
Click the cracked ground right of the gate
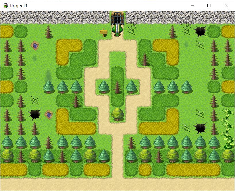pyautogui.click(x=131, y=29)
